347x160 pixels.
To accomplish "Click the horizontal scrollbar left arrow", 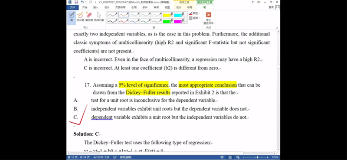I will (68, 153).
